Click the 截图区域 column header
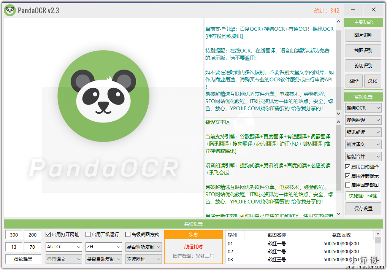 (341, 235)
